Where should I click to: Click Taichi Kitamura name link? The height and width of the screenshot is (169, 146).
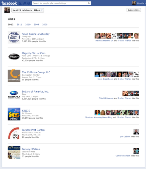tap(106, 98)
